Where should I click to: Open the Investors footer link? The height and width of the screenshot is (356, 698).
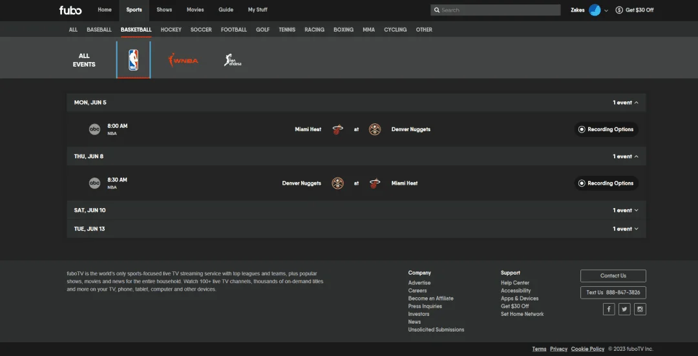click(x=418, y=314)
